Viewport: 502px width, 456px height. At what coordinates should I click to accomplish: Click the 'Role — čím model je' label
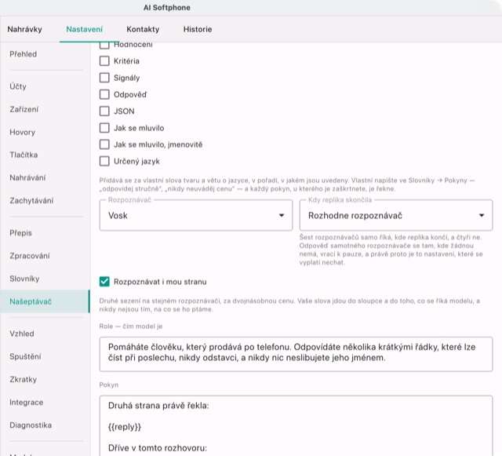coord(131,326)
